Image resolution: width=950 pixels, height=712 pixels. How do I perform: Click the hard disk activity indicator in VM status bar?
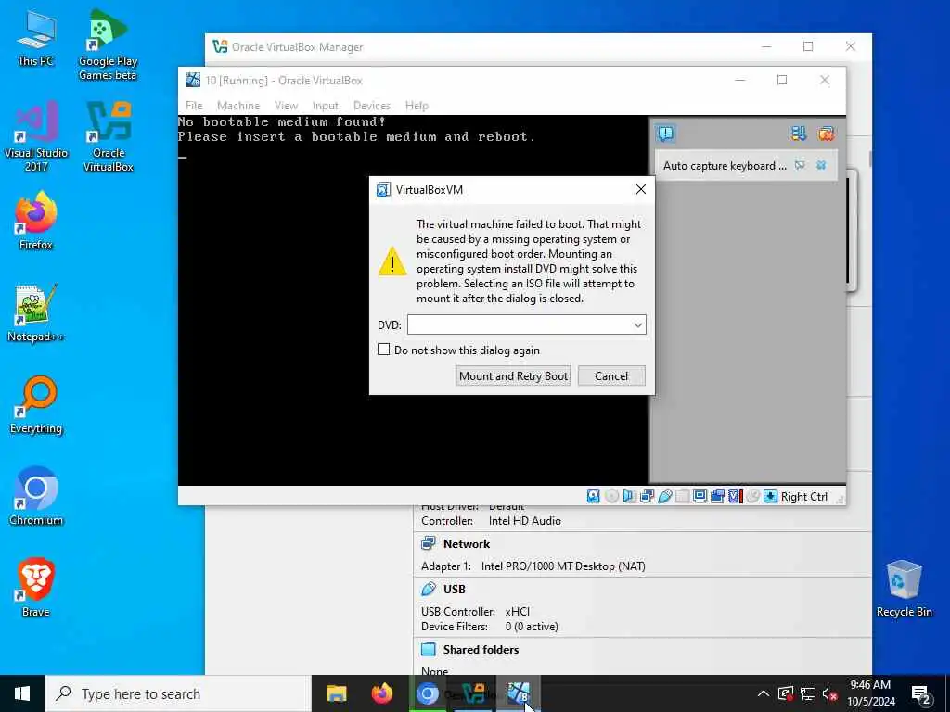[x=593, y=497]
